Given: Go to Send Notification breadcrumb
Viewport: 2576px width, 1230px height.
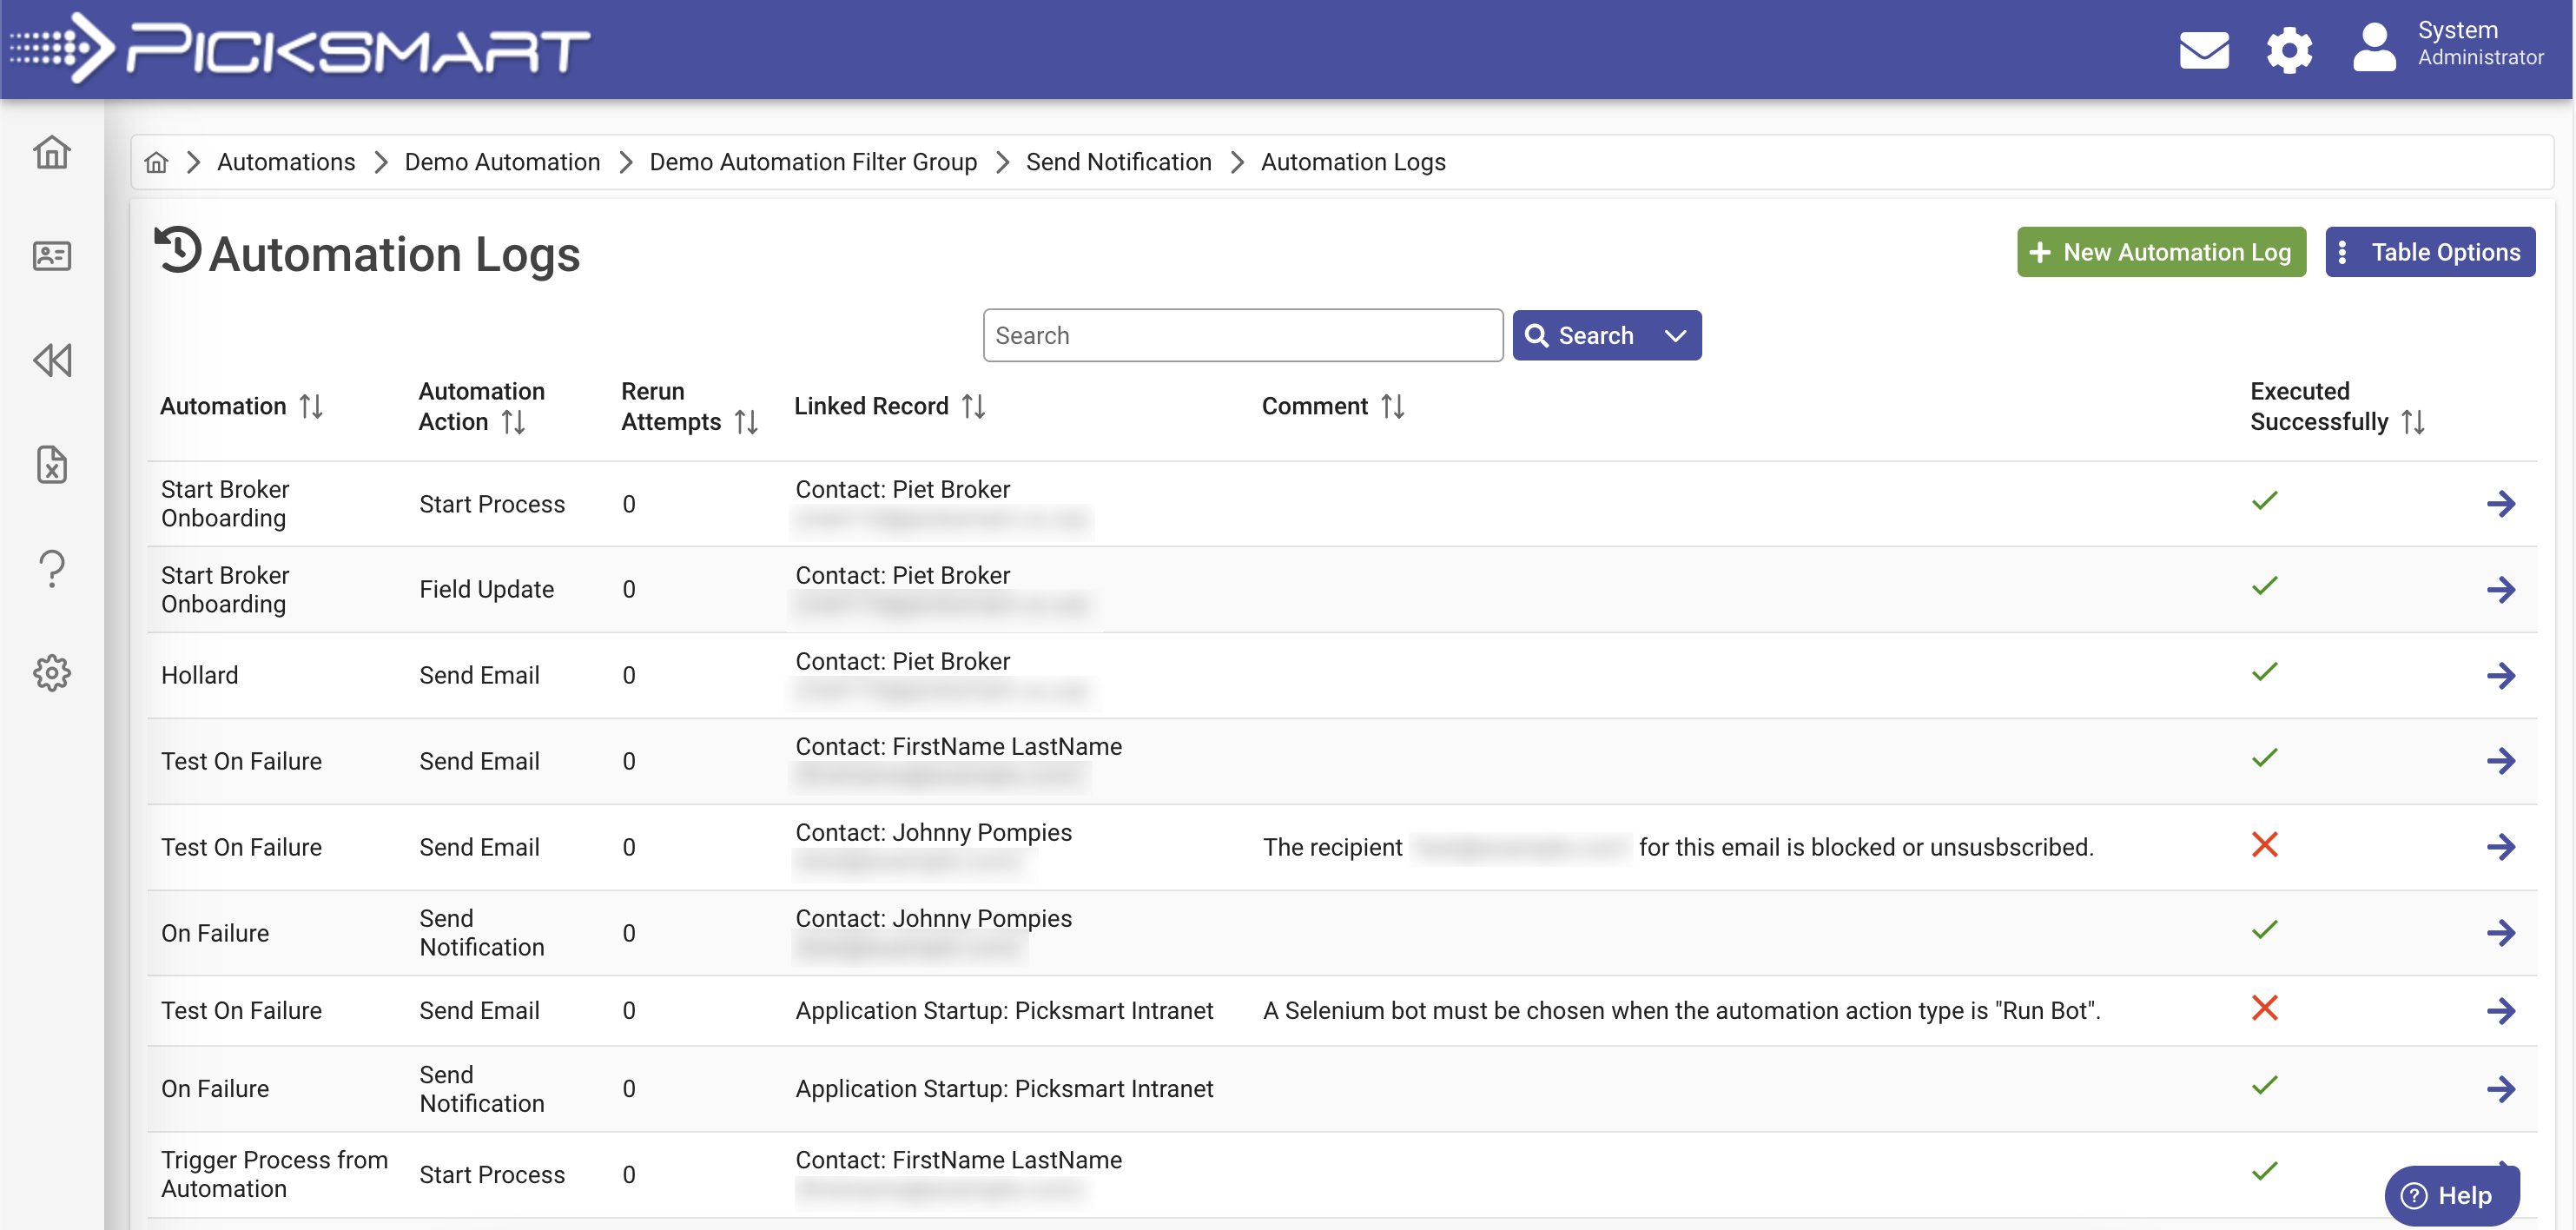Looking at the screenshot, I should pos(1118,162).
